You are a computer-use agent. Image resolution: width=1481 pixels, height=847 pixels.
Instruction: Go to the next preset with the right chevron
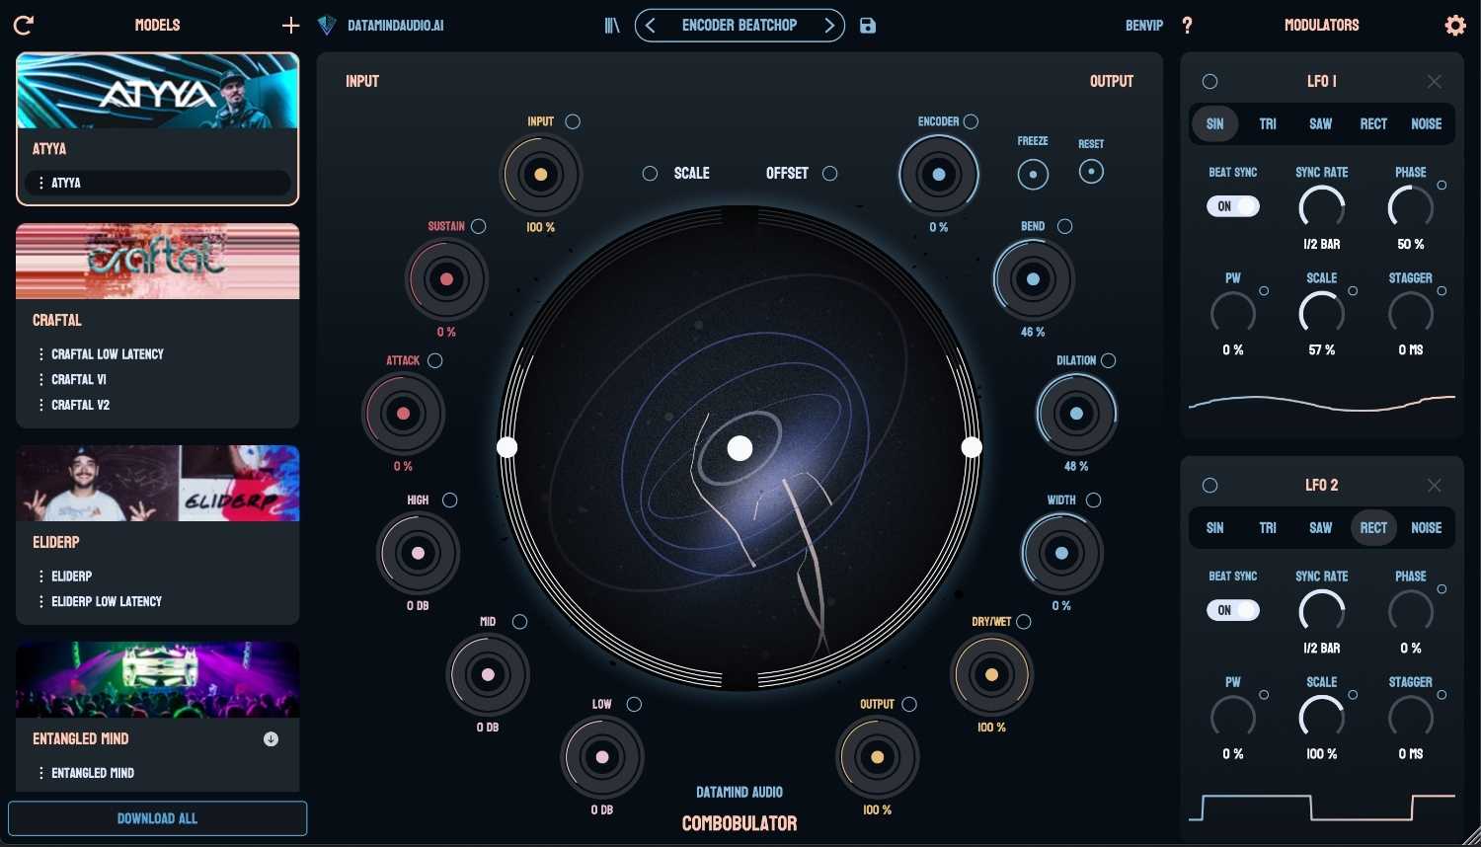[x=829, y=26]
